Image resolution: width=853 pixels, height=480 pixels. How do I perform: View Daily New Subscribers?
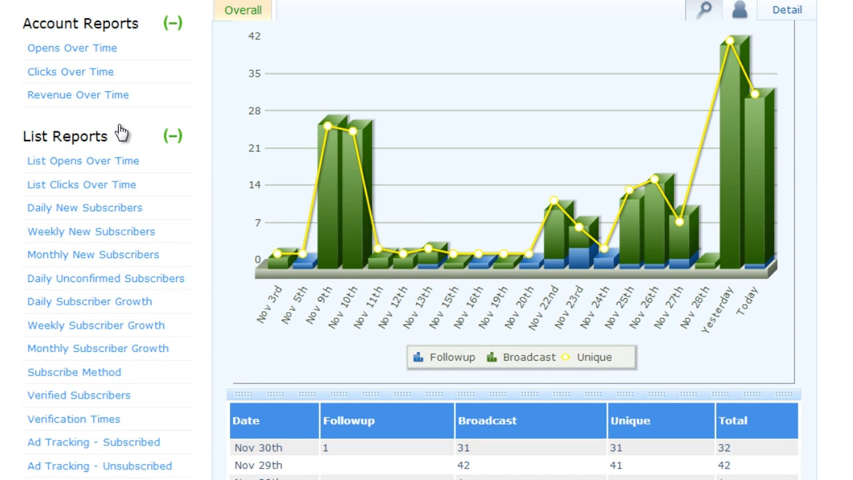pos(85,207)
